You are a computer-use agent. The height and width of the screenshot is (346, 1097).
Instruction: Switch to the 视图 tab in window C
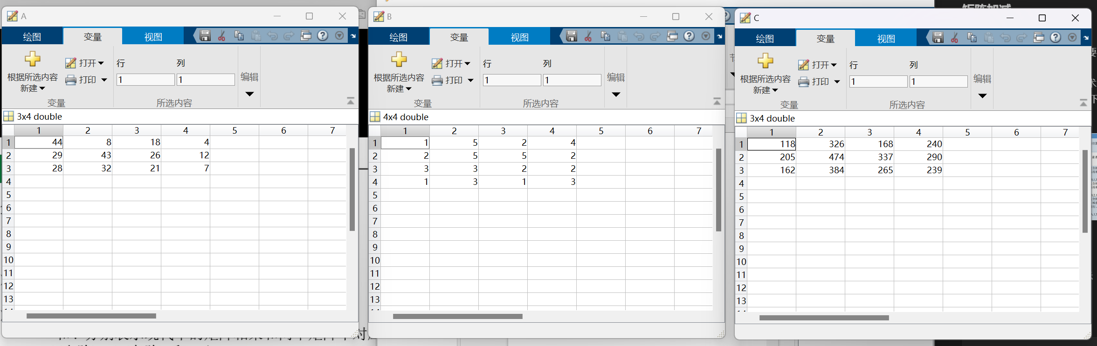tap(886, 39)
